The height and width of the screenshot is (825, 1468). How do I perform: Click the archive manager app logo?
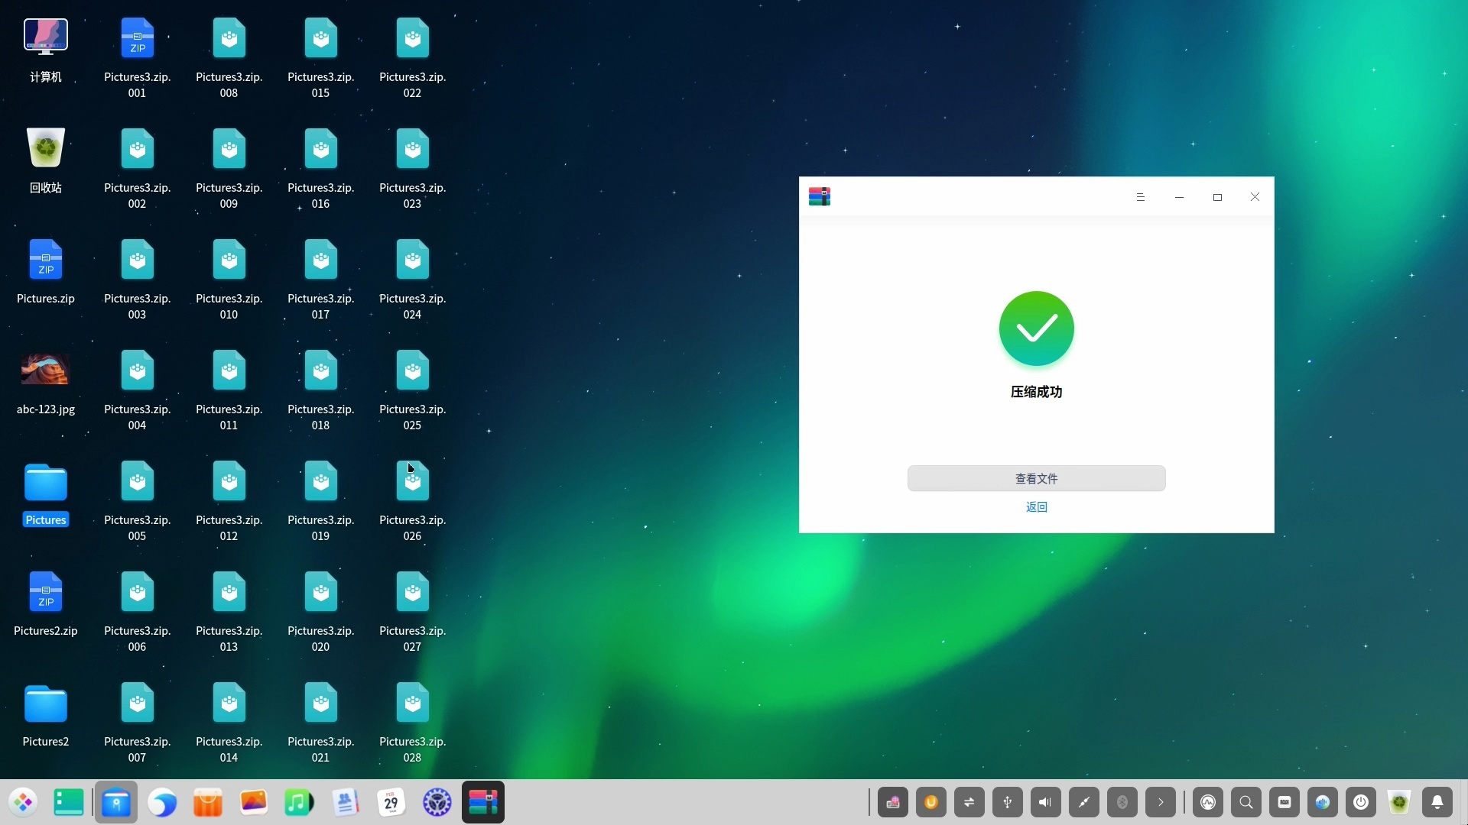819,197
